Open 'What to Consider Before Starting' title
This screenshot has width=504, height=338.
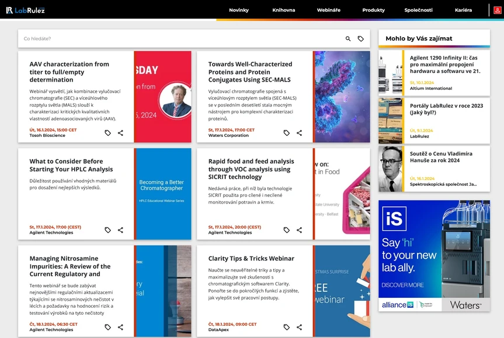[71, 165]
